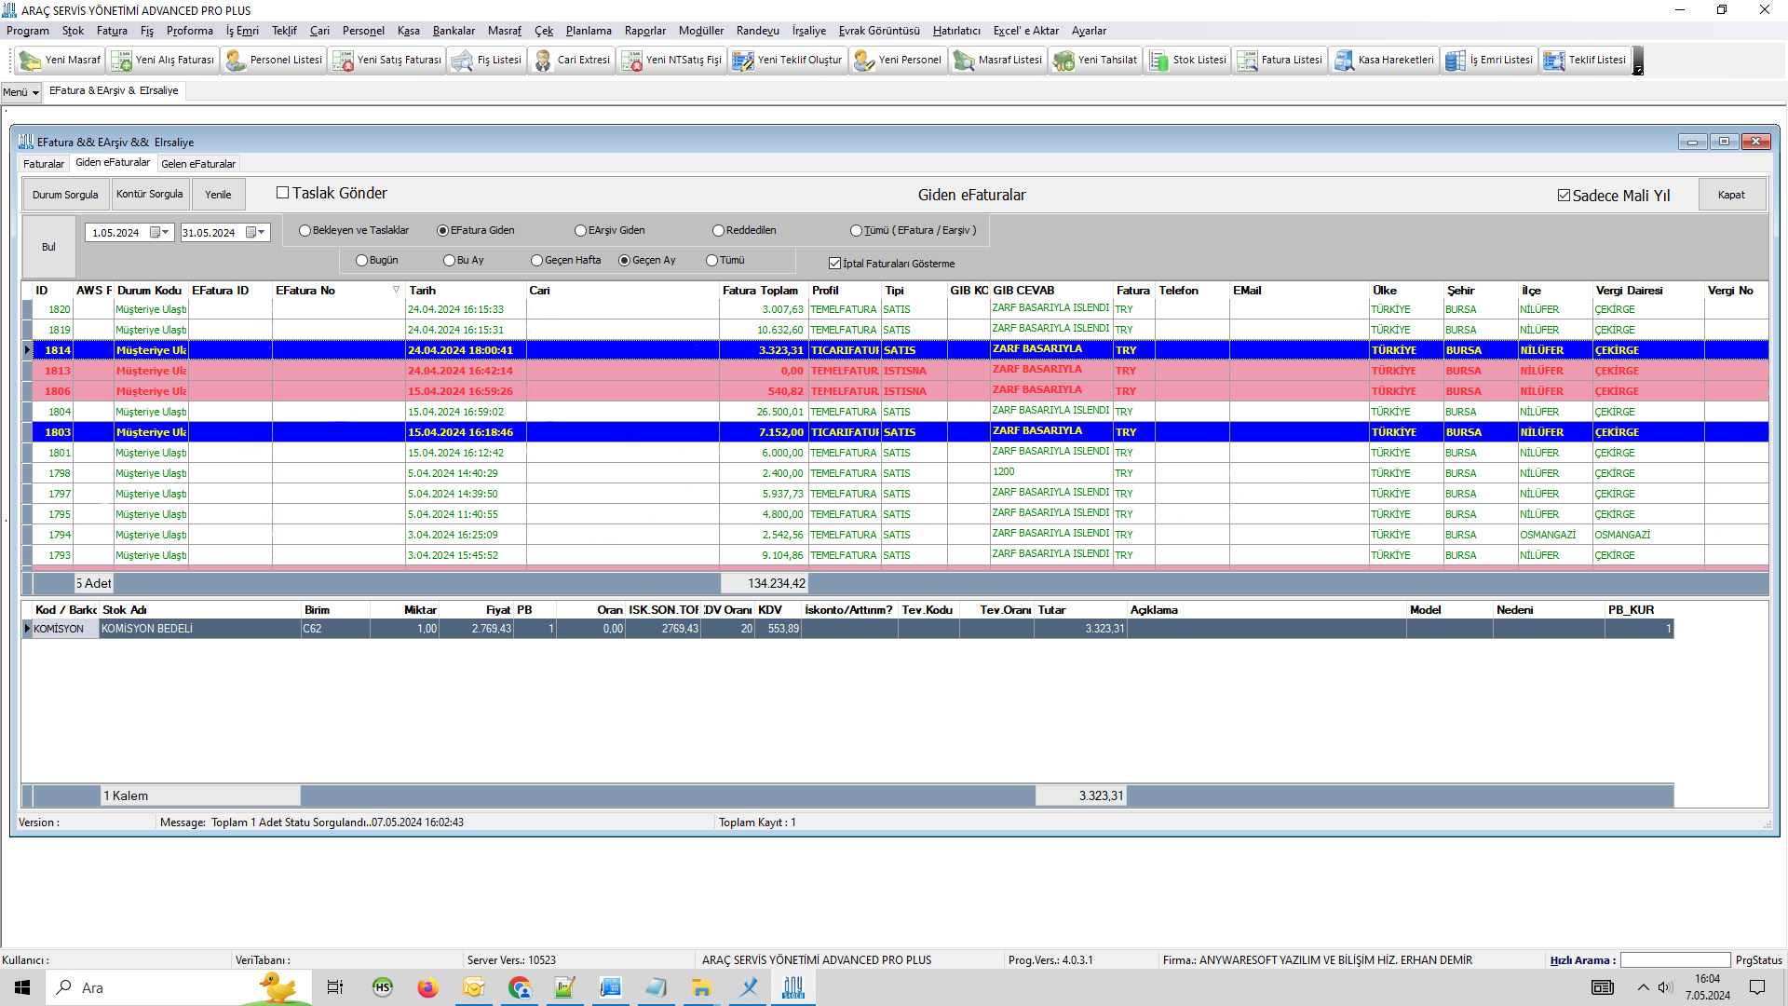Open the Fatura menu
This screenshot has width=1788, height=1006.
(112, 31)
